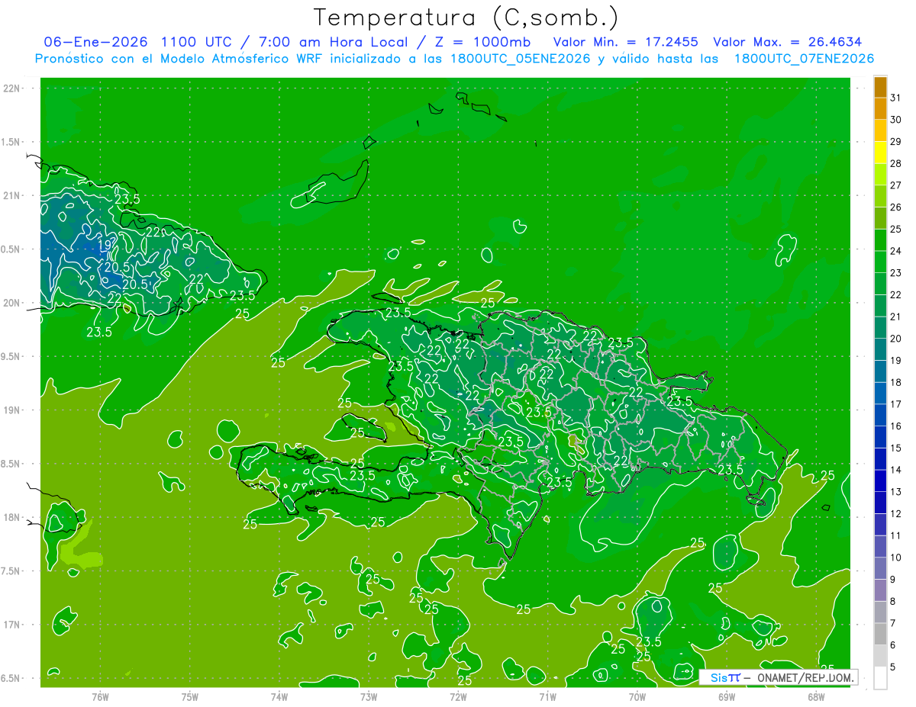
Task: Click the '69W' longitude axis label
Action: pos(727,697)
